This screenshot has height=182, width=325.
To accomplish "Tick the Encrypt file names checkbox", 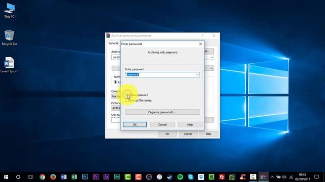I will point(127,101).
